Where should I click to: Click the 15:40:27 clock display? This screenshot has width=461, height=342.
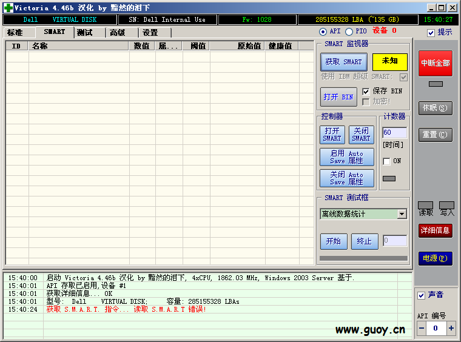pos(438,19)
